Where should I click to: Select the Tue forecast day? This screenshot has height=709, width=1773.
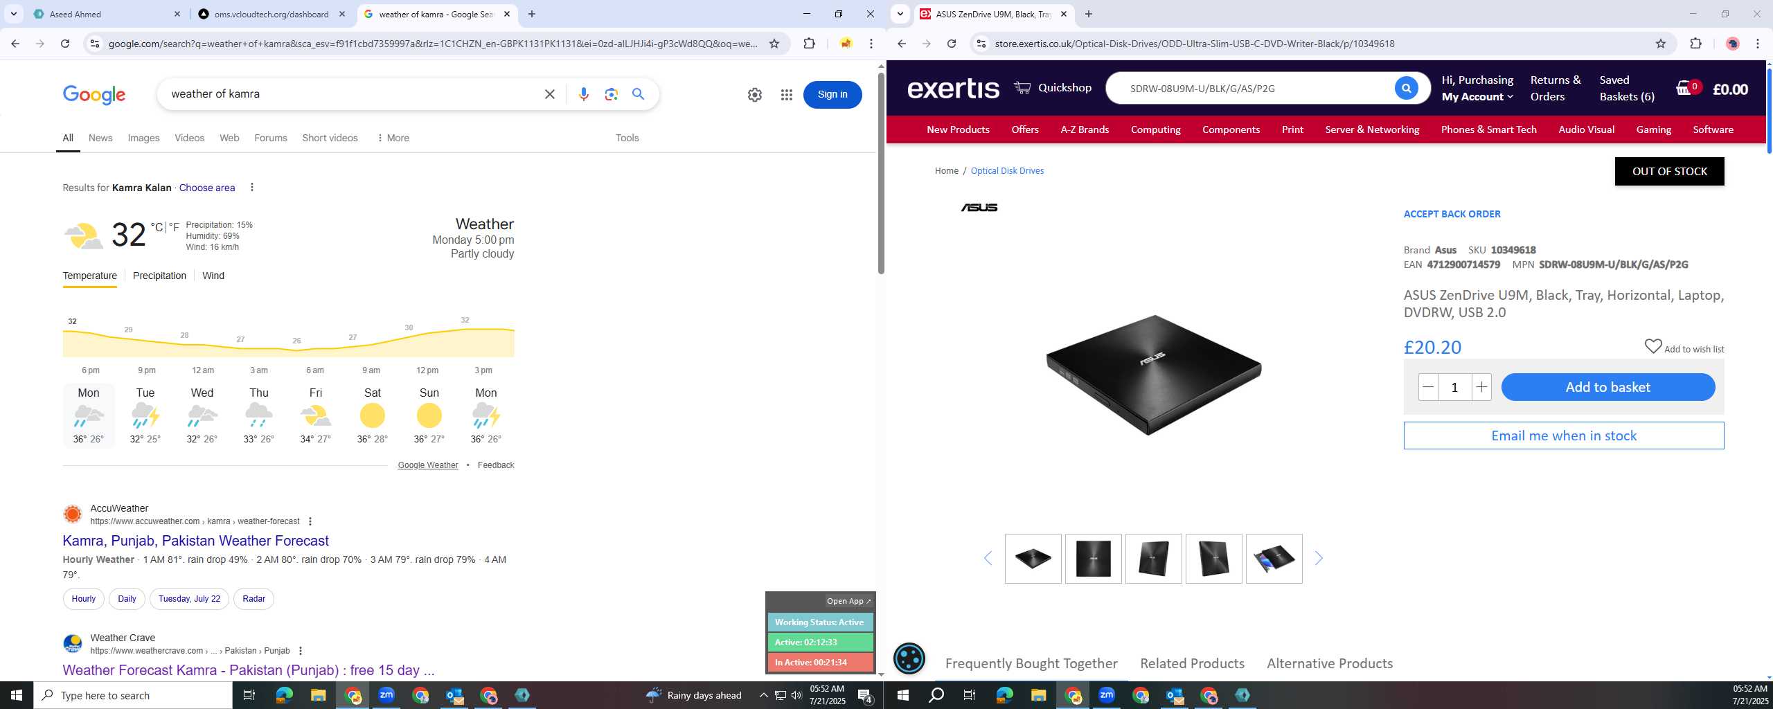pos(145,415)
